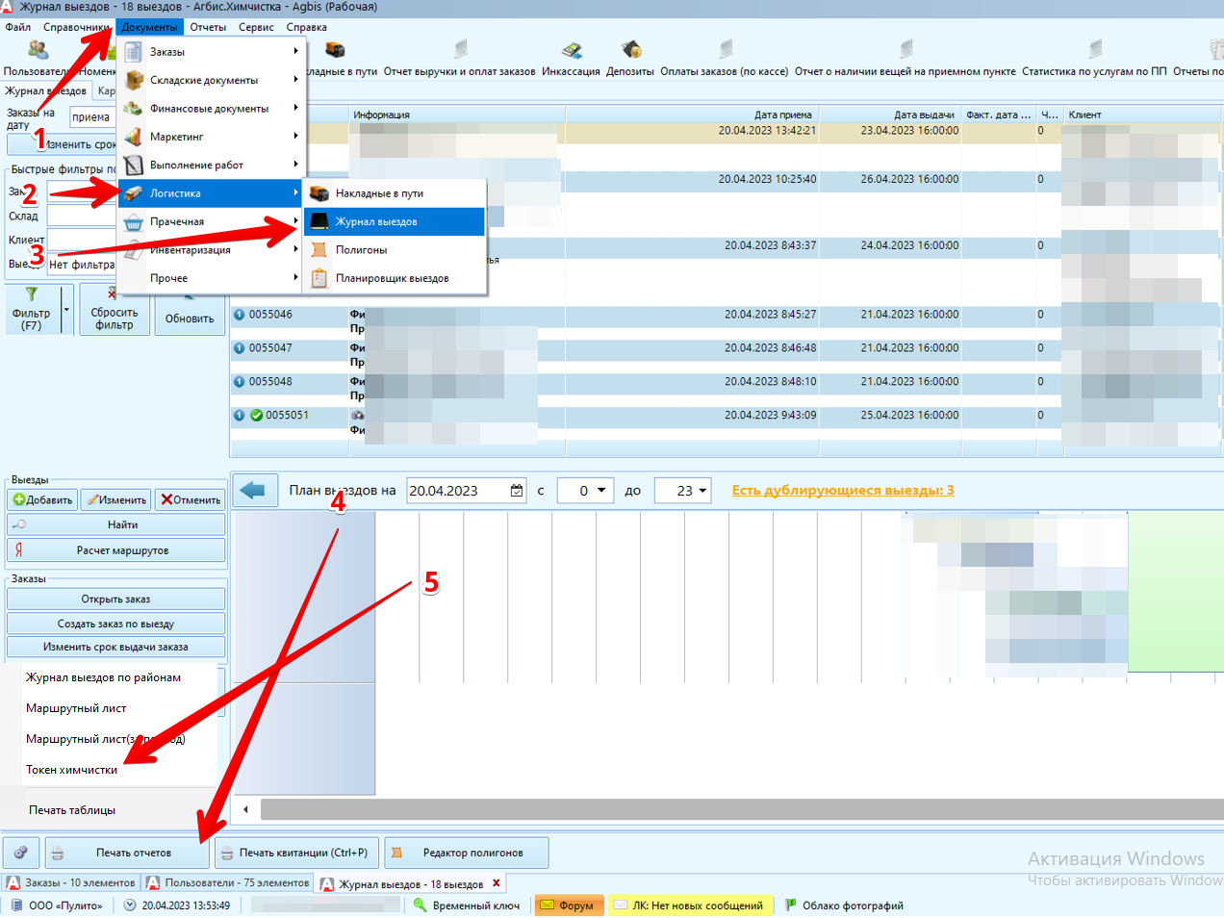
Task: Click the info icon beside order 0055046
Action: pos(239,315)
